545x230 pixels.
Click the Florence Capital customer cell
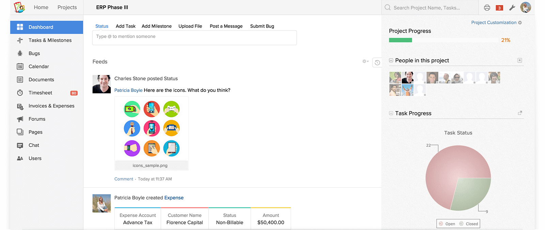tap(185, 219)
